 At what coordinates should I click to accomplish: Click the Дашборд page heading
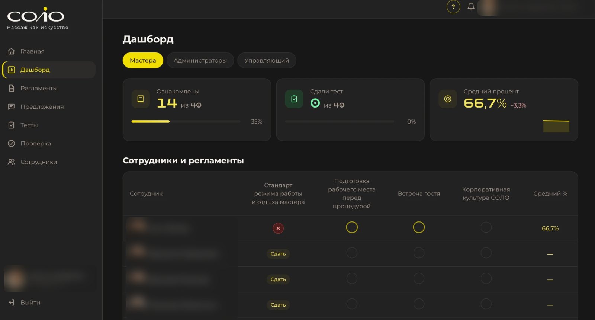click(148, 39)
